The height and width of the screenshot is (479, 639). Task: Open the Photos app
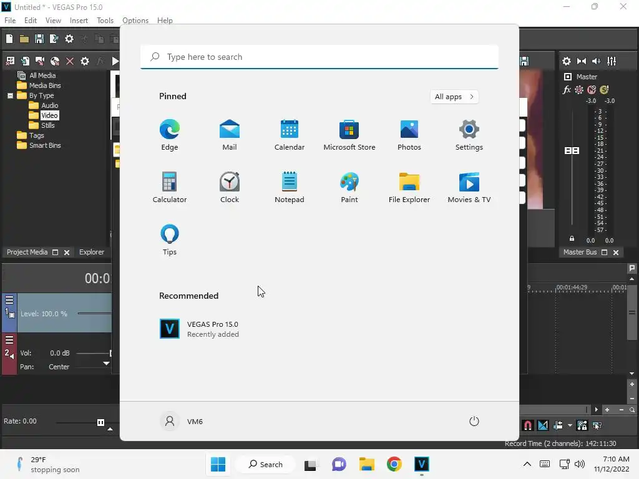tap(409, 135)
